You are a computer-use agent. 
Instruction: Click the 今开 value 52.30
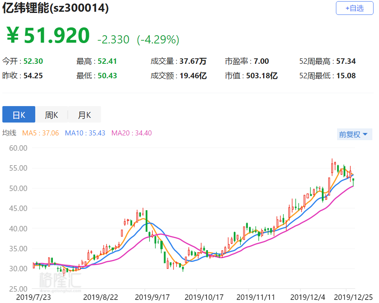(33, 61)
